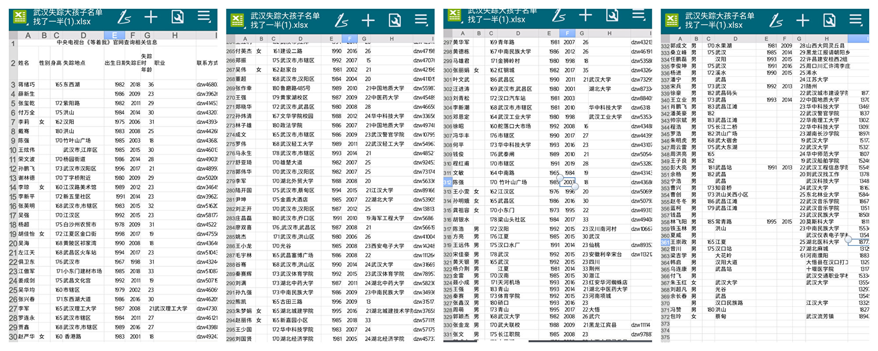Select the cell 小东门建材市场 in row 23
This screenshot has height=351, width=878.
(83, 271)
